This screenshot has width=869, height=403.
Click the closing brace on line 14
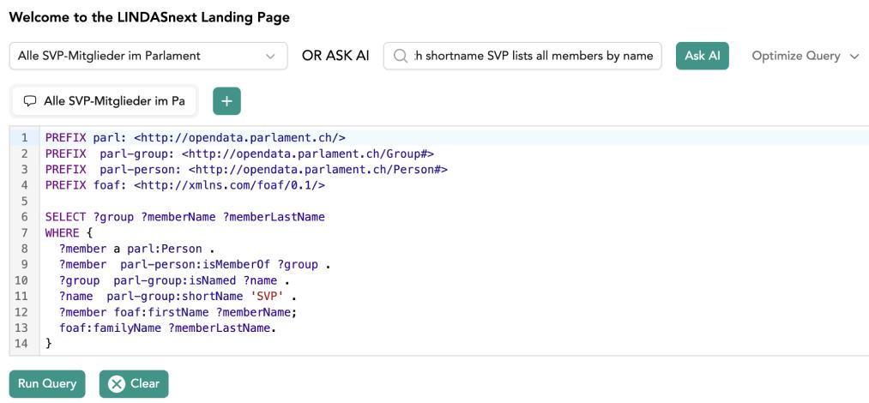[49, 345]
